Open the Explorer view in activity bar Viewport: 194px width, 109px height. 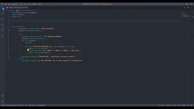pos(3,8)
